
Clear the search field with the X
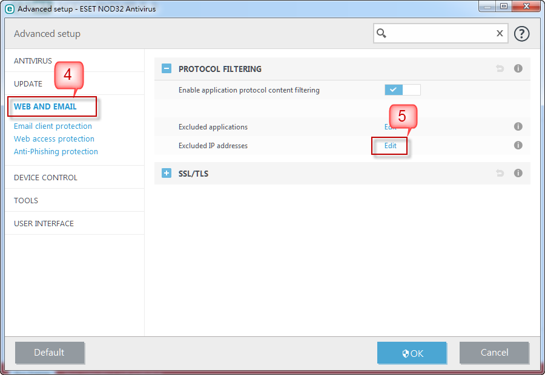(500, 33)
